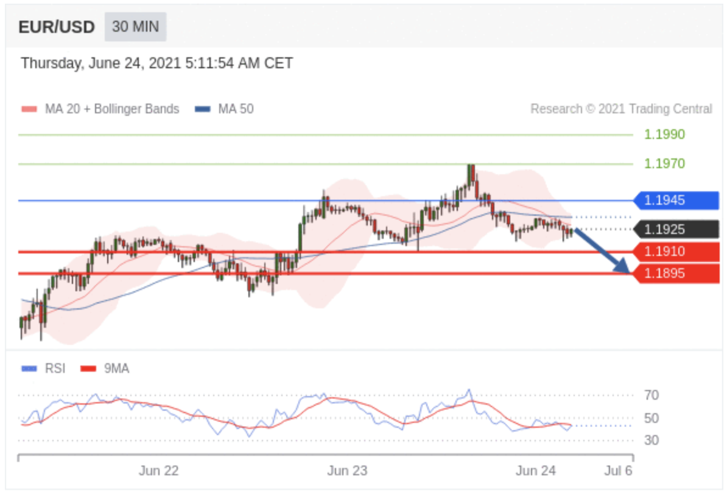
Task: Toggle the MA 20 + Bollinger Bands legend
Action: tap(111, 109)
